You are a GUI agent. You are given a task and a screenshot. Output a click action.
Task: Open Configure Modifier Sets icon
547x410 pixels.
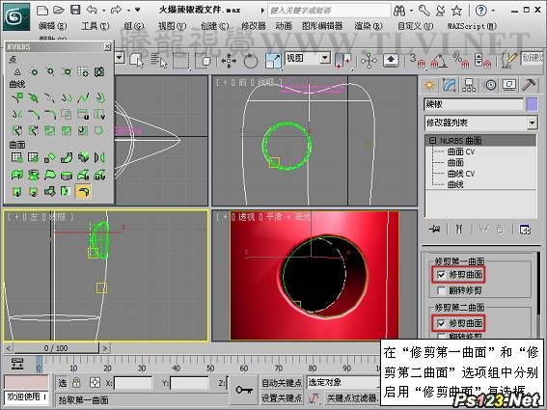point(525,230)
